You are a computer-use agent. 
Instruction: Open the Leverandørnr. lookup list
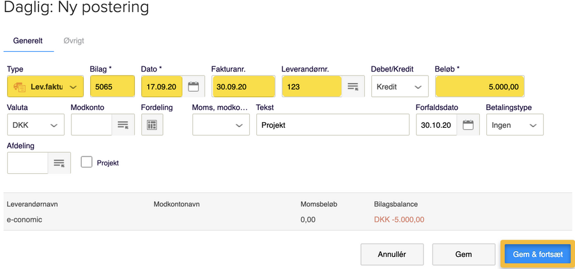(352, 86)
